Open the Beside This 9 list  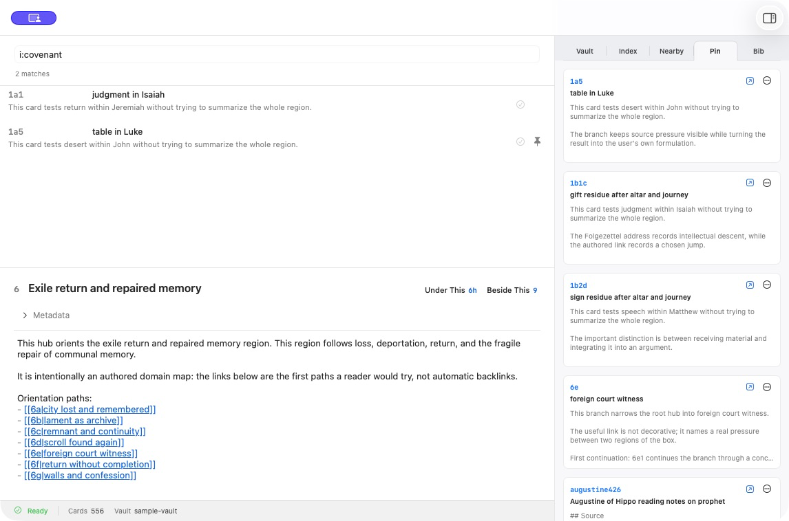(512, 290)
